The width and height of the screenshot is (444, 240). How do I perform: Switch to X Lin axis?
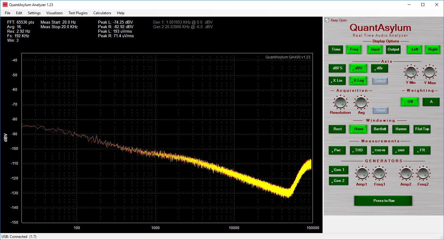coord(337,81)
